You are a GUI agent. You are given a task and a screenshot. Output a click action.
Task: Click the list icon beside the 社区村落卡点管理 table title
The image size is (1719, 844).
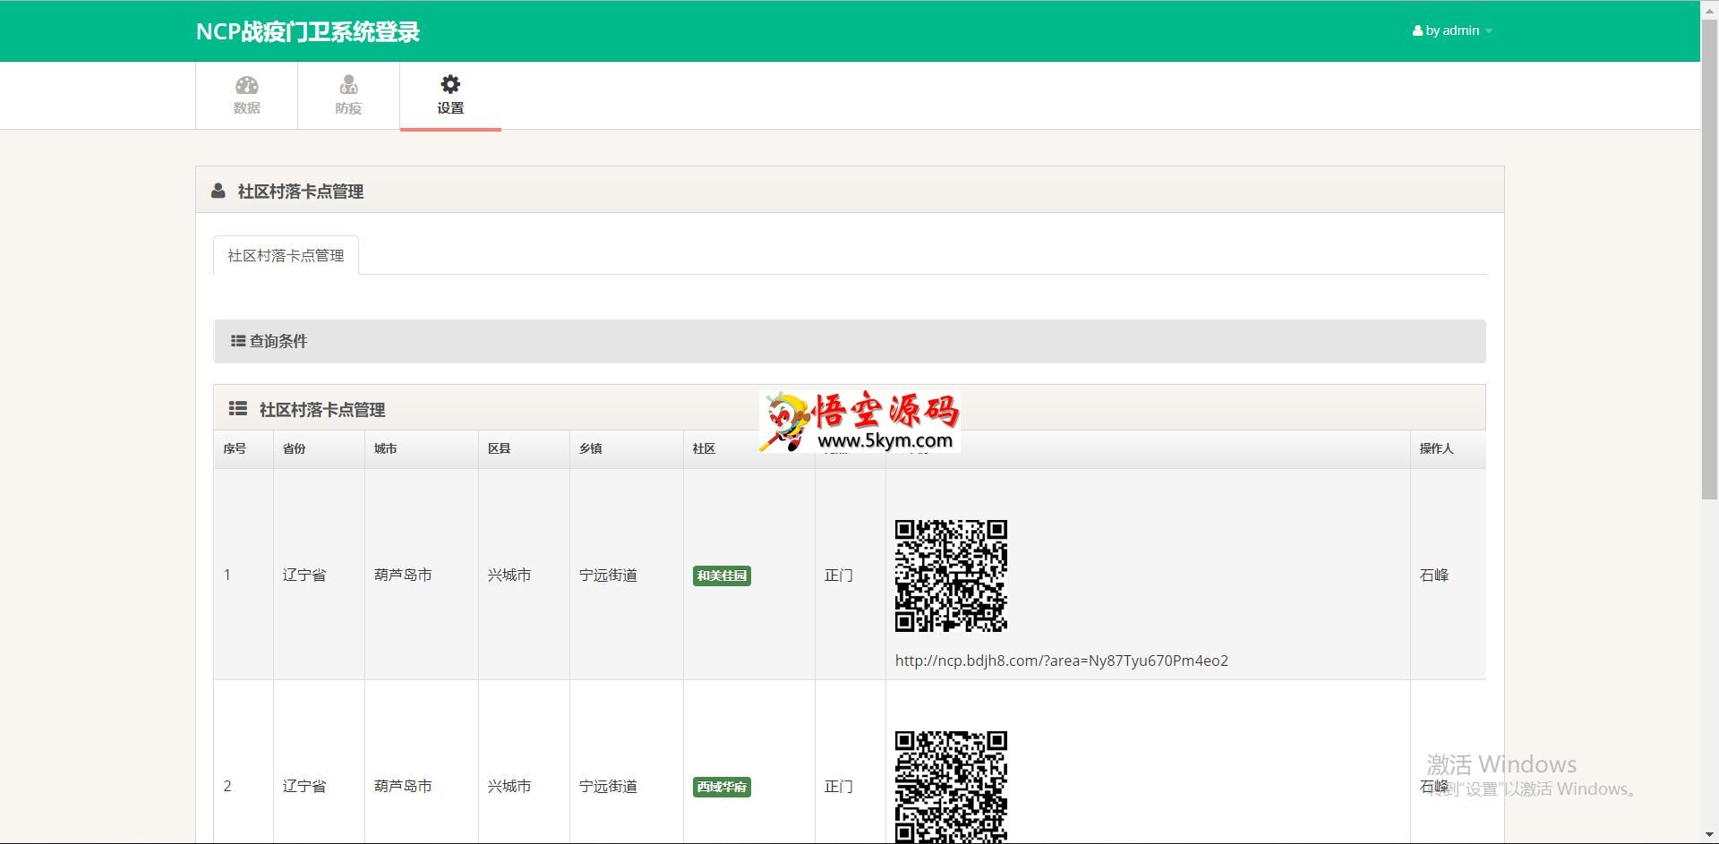(x=238, y=409)
